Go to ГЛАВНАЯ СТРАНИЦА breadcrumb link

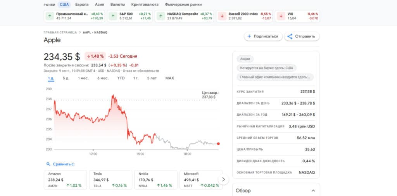60,33
